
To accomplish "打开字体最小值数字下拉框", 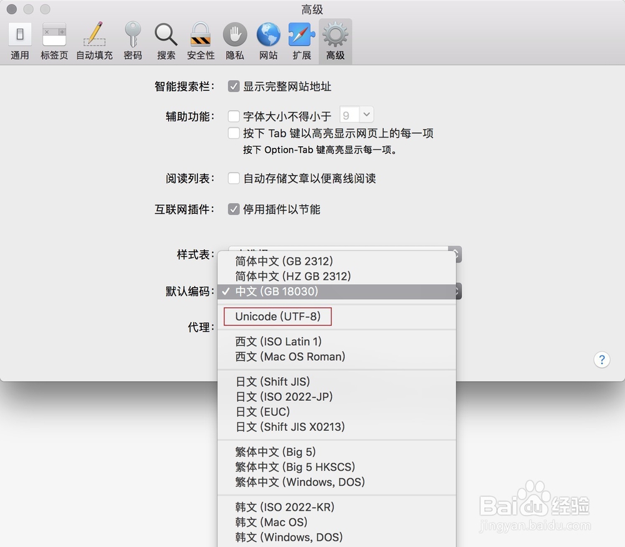I will [356, 114].
